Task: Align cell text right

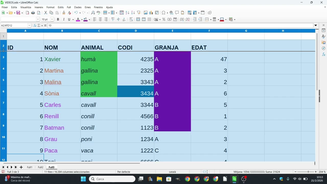Action: pyautogui.click(x=106, y=19)
